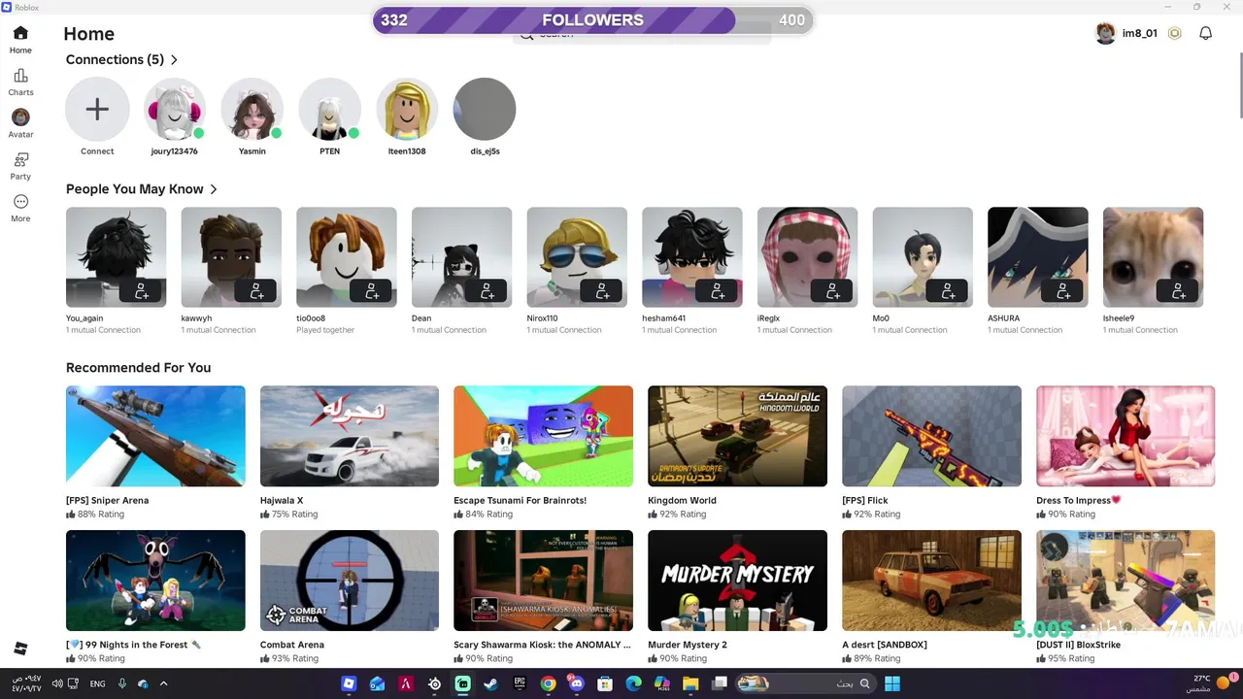The image size is (1243, 699).
Task: Open [FPS] Flick game tile
Action: point(931,452)
